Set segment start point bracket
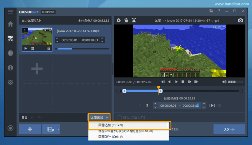The height and width of the screenshot is (145, 252). click(139, 105)
